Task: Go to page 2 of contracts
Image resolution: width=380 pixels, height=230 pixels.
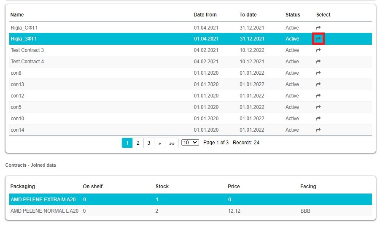Action: click(138, 143)
